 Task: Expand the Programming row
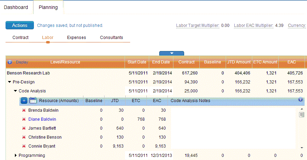point(16,156)
